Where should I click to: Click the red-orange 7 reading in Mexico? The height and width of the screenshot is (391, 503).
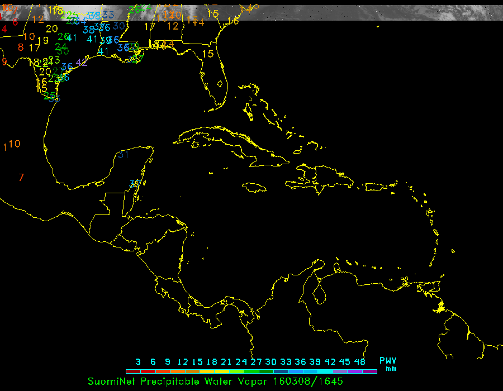(21, 178)
